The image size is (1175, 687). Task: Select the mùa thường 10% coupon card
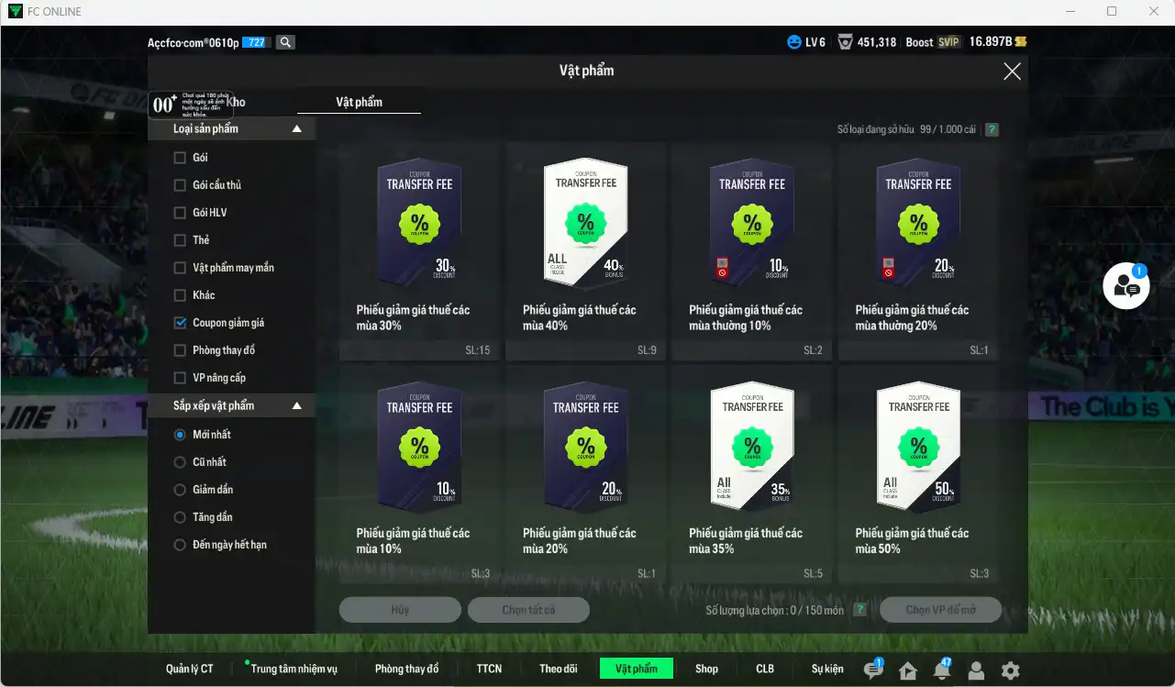click(x=751, y=251)
